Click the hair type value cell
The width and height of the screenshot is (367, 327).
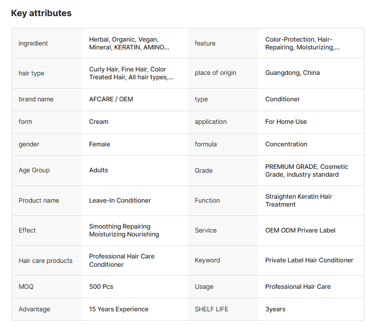point(131,73)
